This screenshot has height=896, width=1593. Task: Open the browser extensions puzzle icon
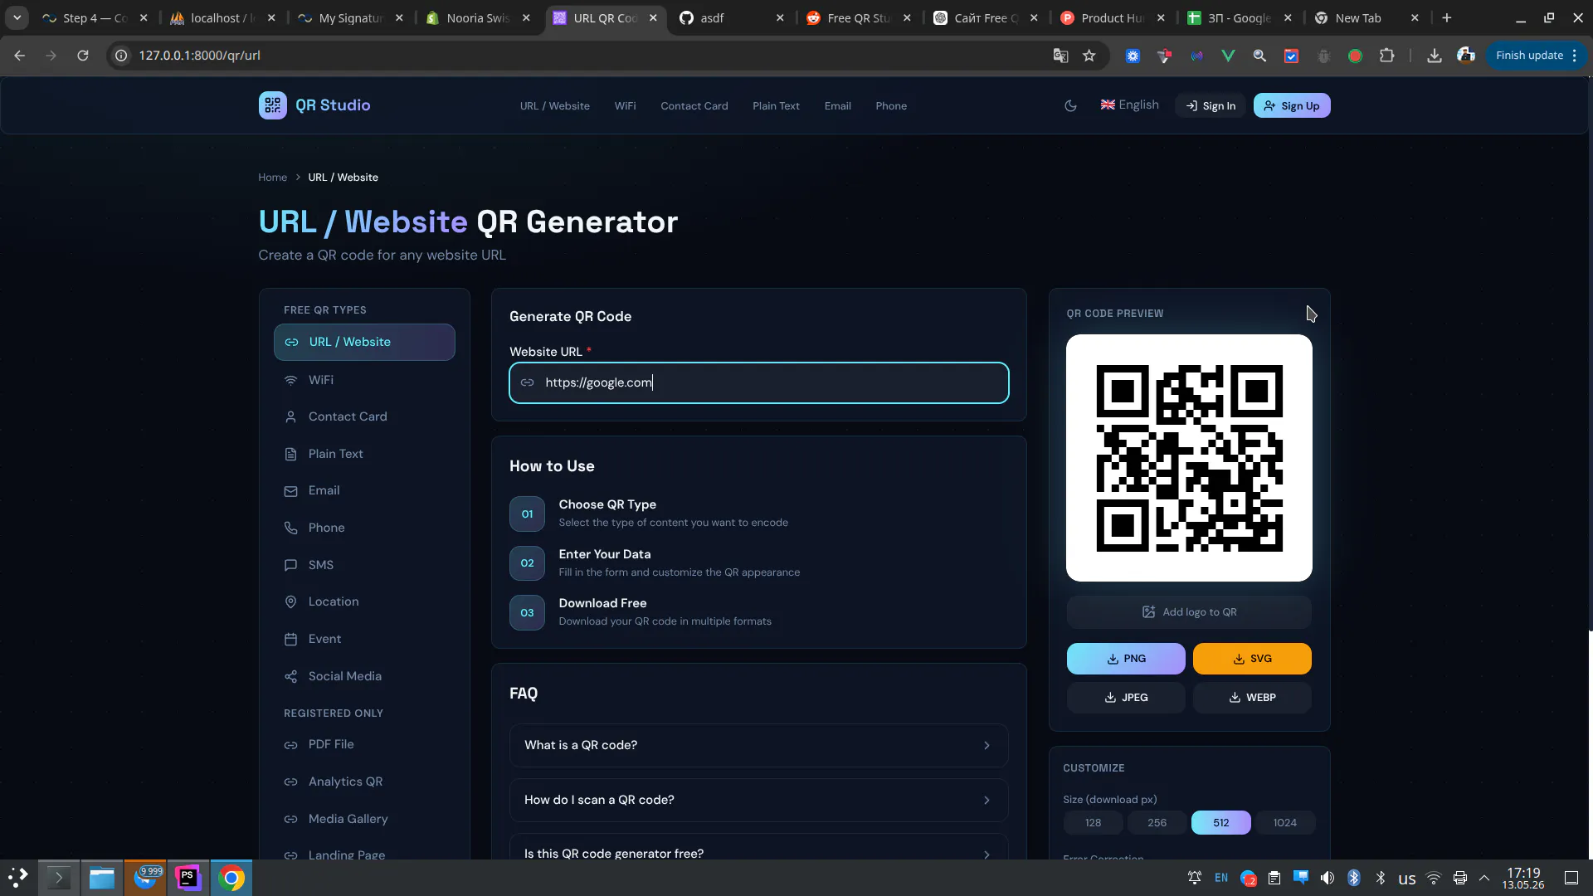coord(1386,56)
